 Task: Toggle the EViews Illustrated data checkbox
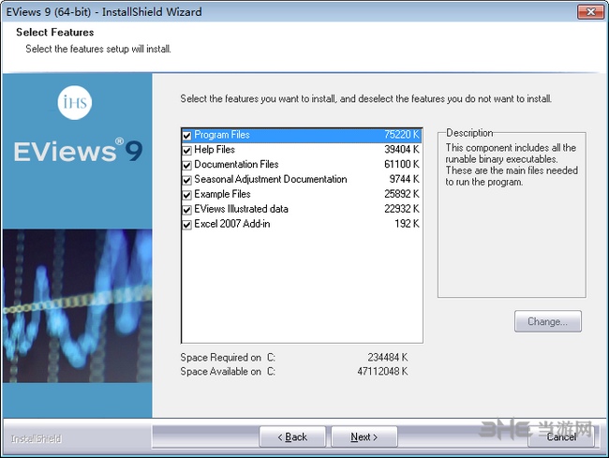tap(187, 210)
